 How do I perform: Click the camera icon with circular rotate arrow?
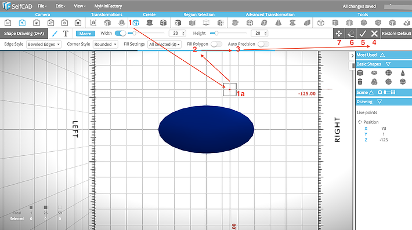50,23
